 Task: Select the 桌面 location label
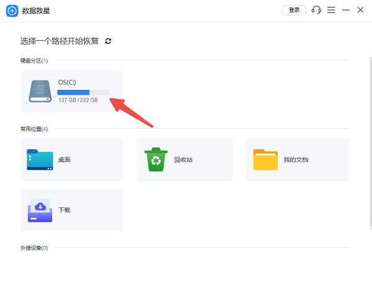click(64, 160)
